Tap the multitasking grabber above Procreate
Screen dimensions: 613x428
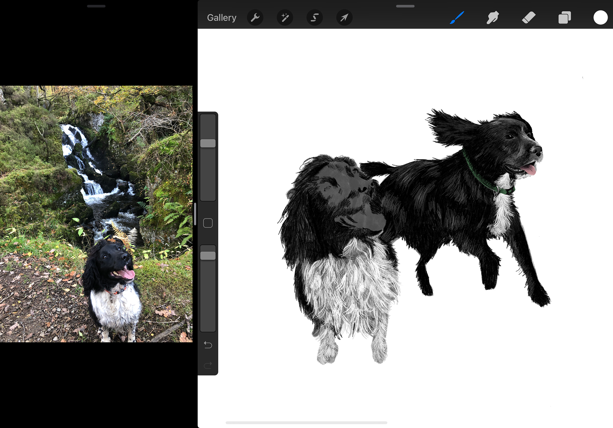tap(405, 6)
